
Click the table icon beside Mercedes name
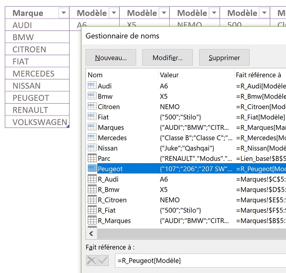coord(92,137)
